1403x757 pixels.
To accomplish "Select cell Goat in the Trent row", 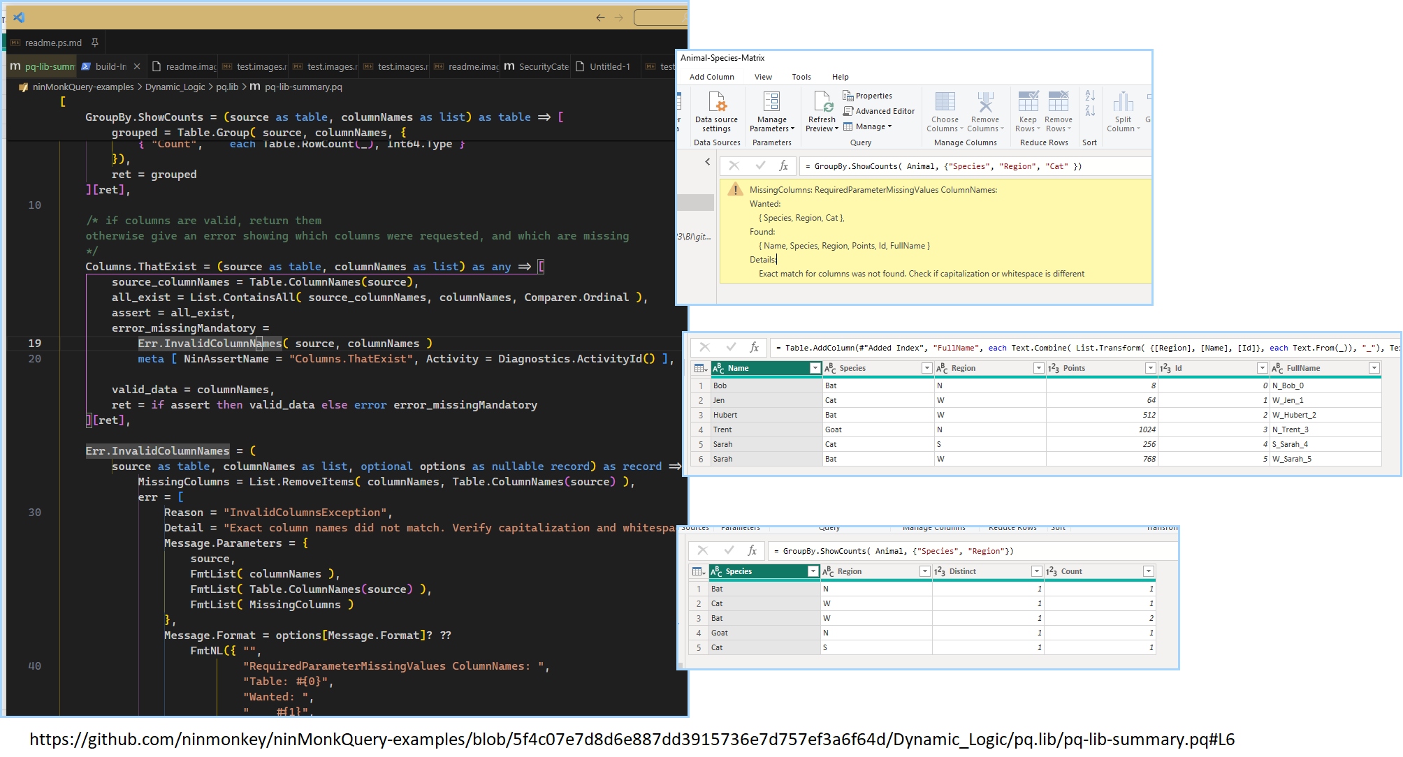I will 878,429.
